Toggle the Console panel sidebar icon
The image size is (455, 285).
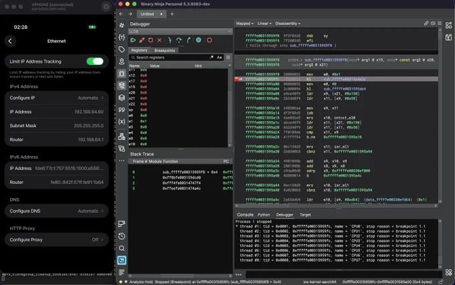pyautogui.click(x=122, y=260)
